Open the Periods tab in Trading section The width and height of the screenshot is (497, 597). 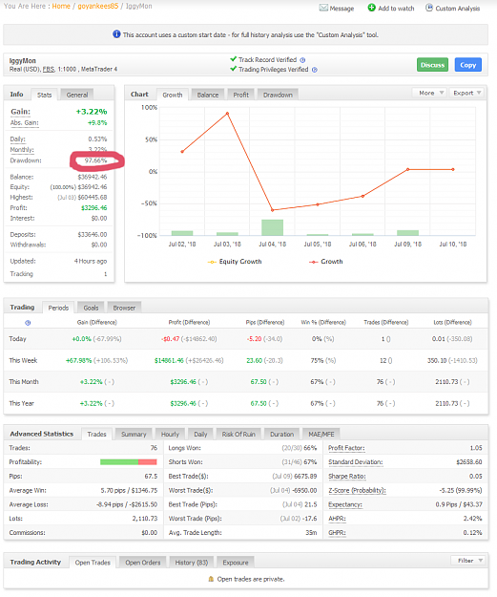58,308
